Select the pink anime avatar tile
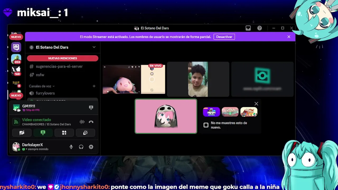Viewport: 338px width, 190px height. pyautogui.click(x=166, y=116)
